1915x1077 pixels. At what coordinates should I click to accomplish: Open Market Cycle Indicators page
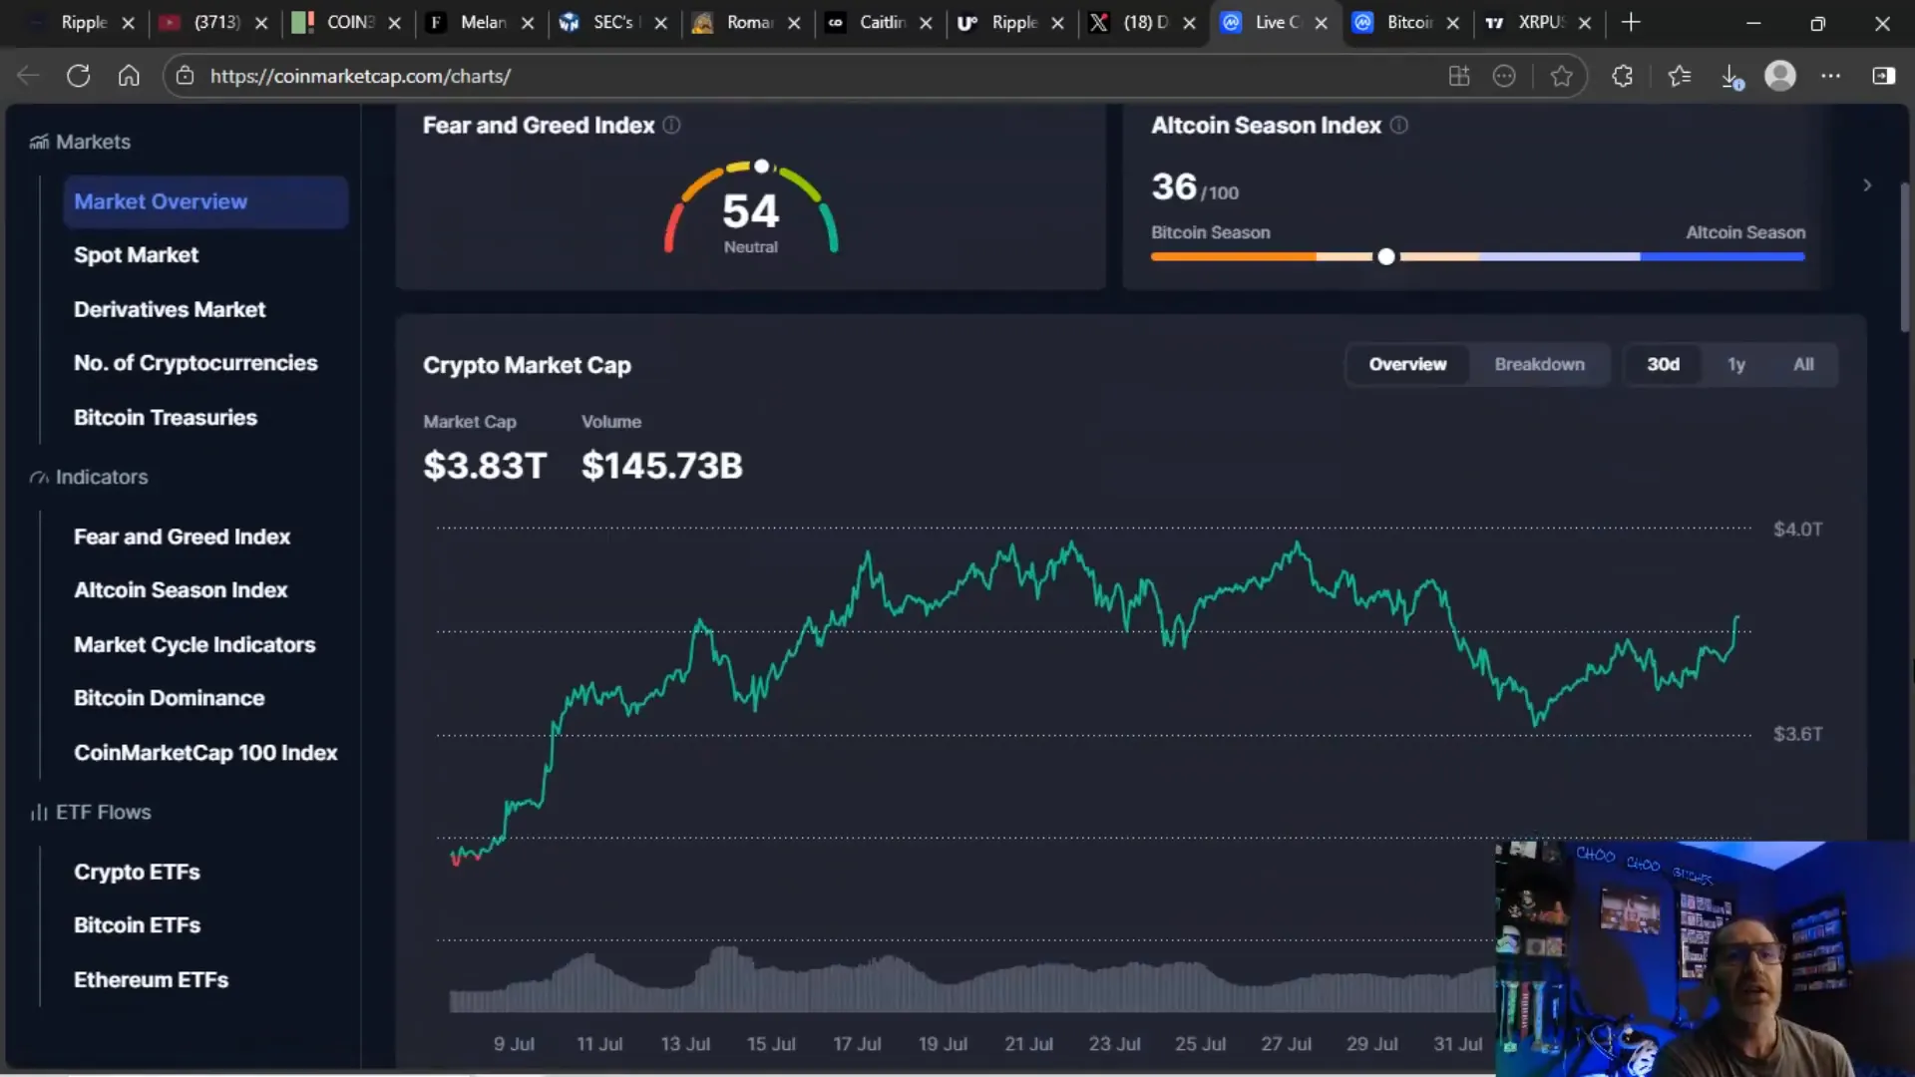194,645
